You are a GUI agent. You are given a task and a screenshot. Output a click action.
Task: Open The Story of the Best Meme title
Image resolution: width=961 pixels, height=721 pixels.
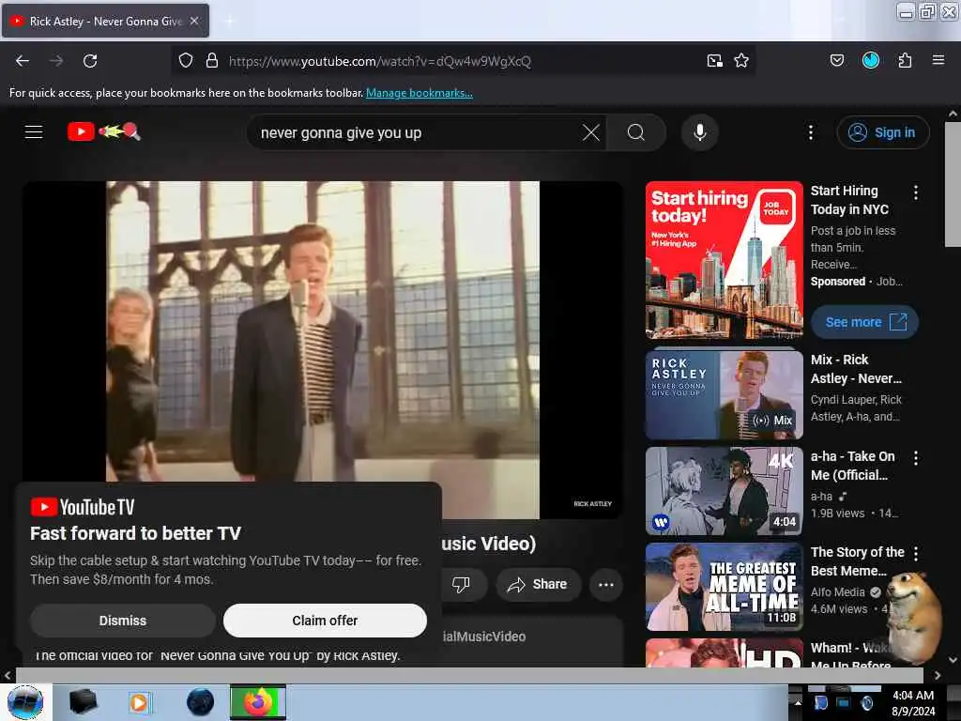pos(858,561)
